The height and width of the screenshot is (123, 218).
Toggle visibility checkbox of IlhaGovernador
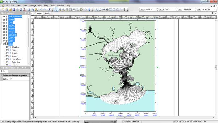point(4,17)
